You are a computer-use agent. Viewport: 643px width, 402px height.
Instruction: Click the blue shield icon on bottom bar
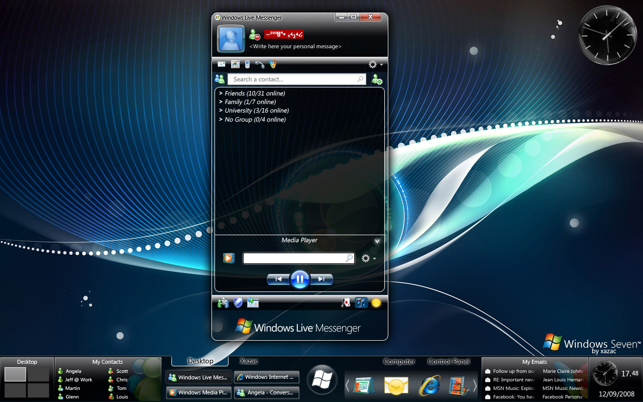(x=238, y=303)
